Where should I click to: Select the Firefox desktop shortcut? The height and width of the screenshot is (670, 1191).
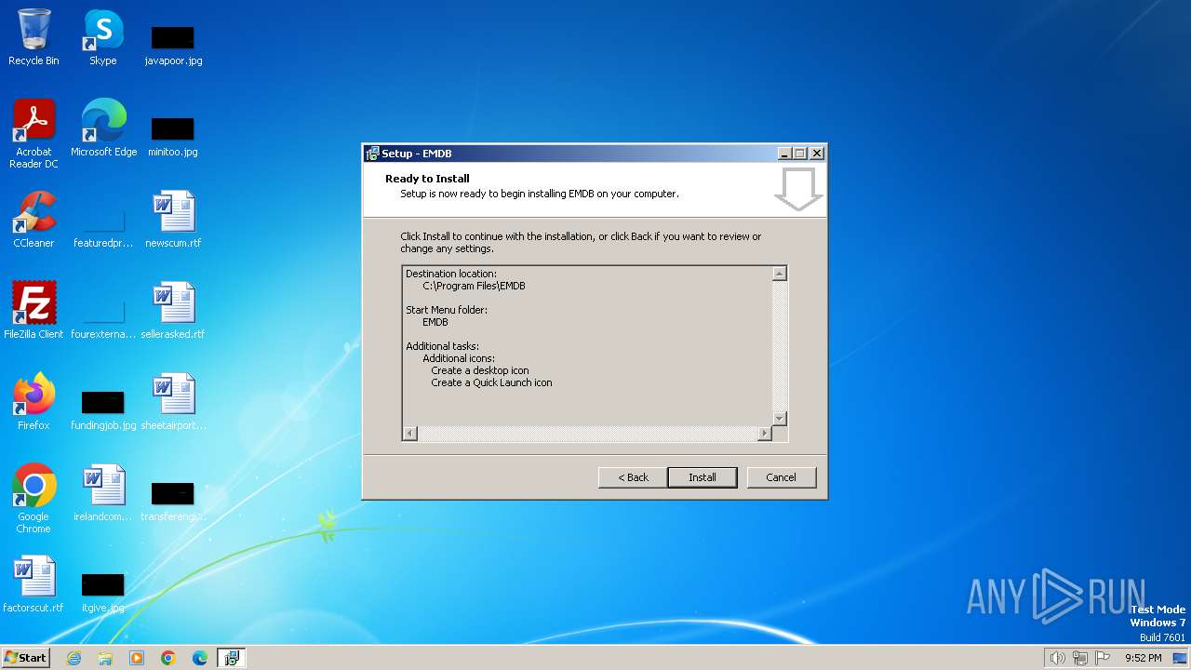click(x=33, y=402)
